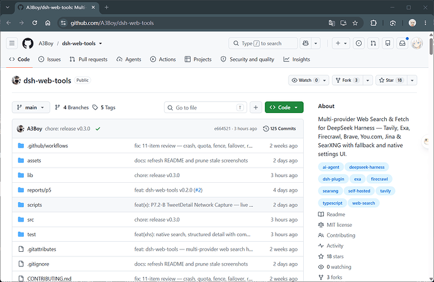
Task: Open the 125 Commits history
Action: [x=279, y=129]
